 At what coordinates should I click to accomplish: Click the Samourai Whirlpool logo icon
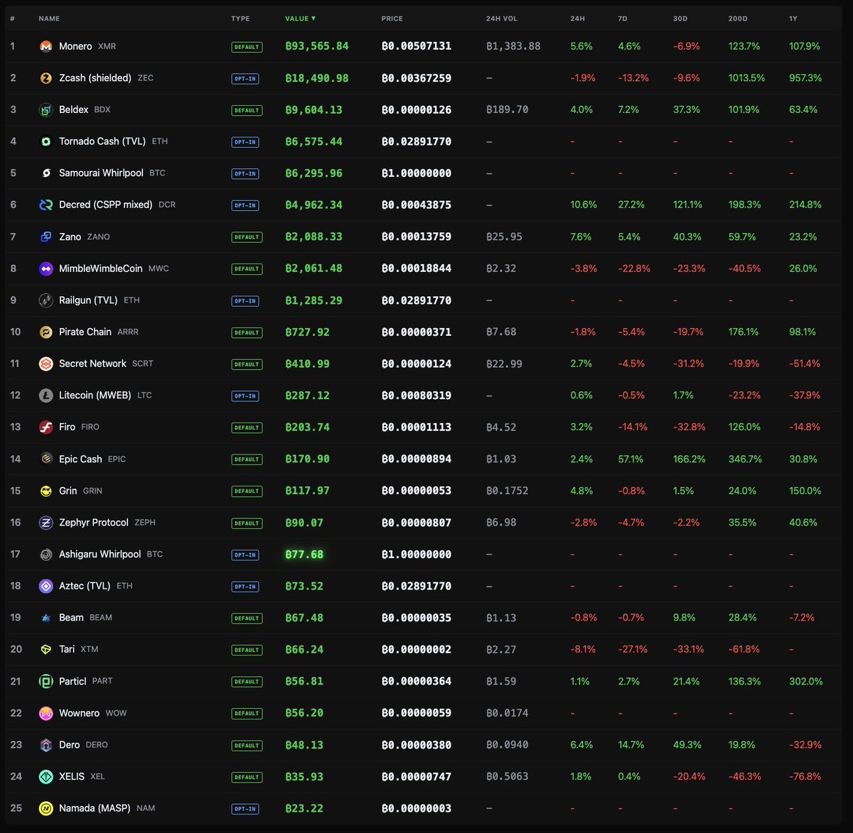45,173
